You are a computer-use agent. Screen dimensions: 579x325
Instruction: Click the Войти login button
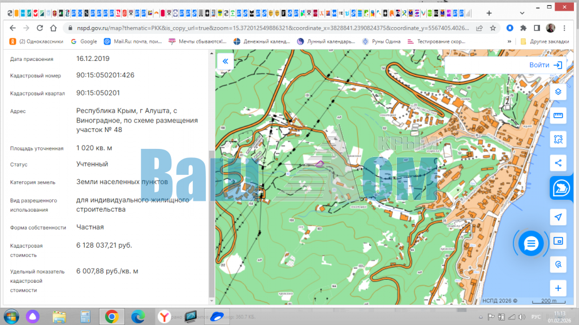(545, 65)
